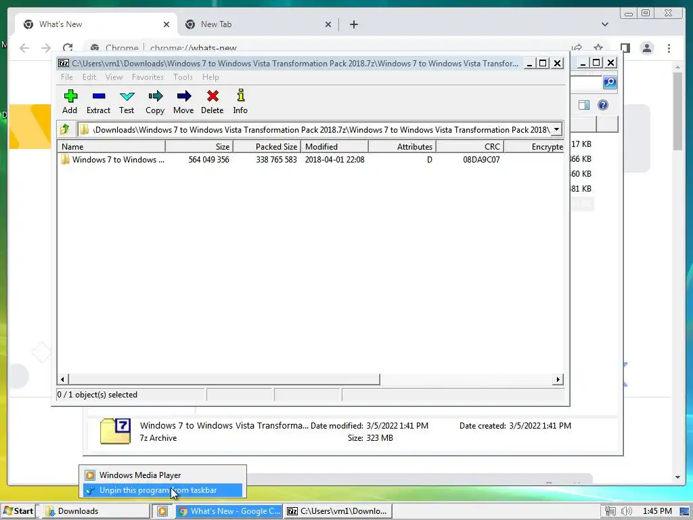This screenshot has height=520, width=693.
Task: Open the Tools menu in 7-Zip
Action: (183, 77)
